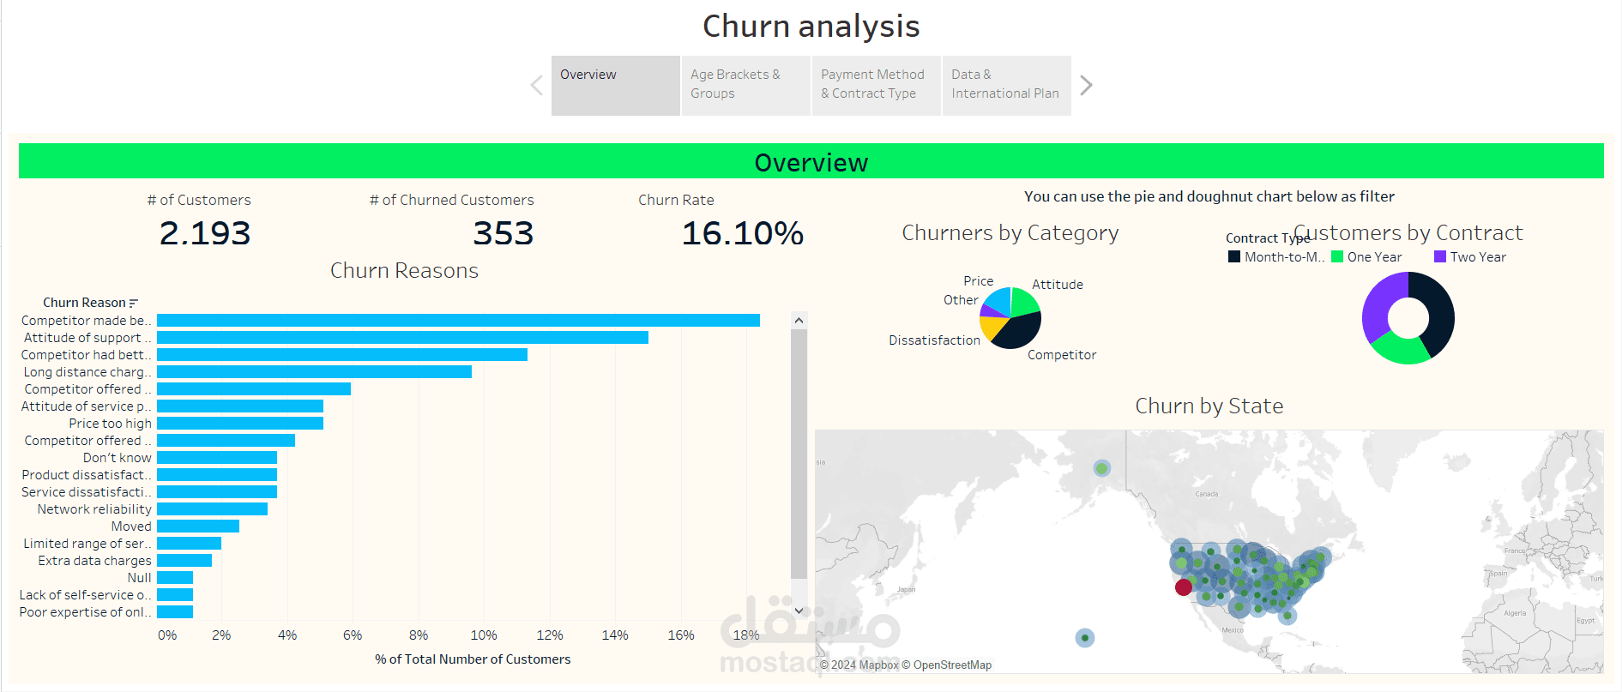This screenshot has height=692, width=1622.
Task: Go to previous story tab arrow
Action: tap(537, 86)
